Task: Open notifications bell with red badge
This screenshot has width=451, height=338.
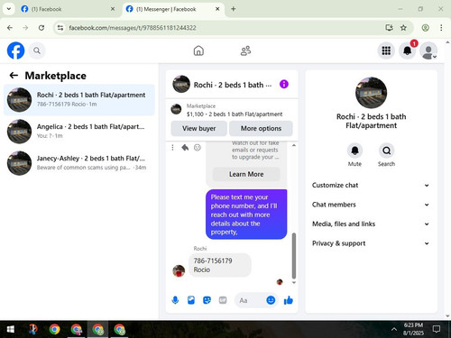Action: tap(408, 50)
